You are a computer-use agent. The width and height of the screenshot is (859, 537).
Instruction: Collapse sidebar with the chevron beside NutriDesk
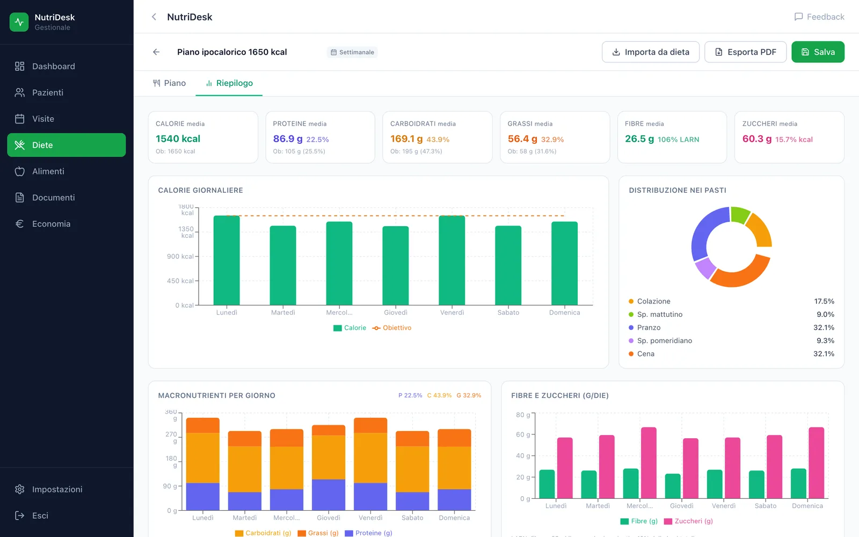click(154, 17)
